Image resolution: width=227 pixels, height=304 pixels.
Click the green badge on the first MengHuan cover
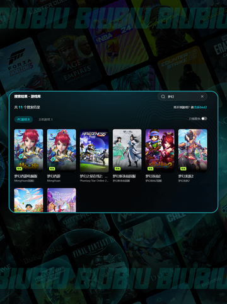[19, 169]
